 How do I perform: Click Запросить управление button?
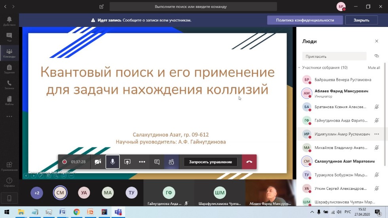pyautogui.click(x=210, y=162)
